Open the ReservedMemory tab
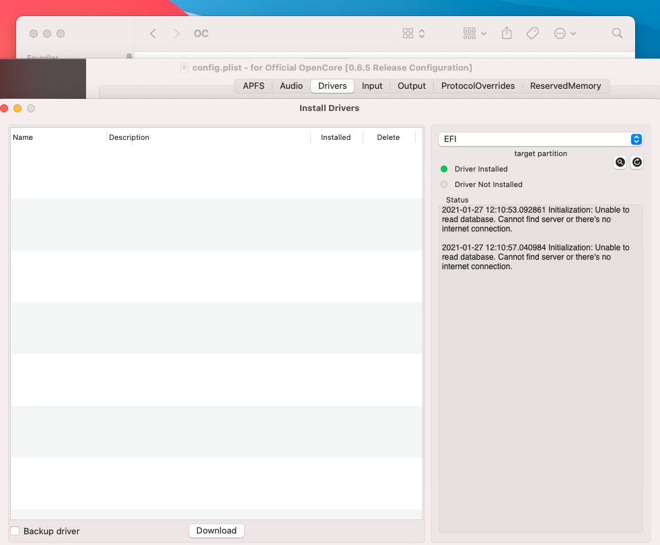660x545 pixels. point(565,86)
